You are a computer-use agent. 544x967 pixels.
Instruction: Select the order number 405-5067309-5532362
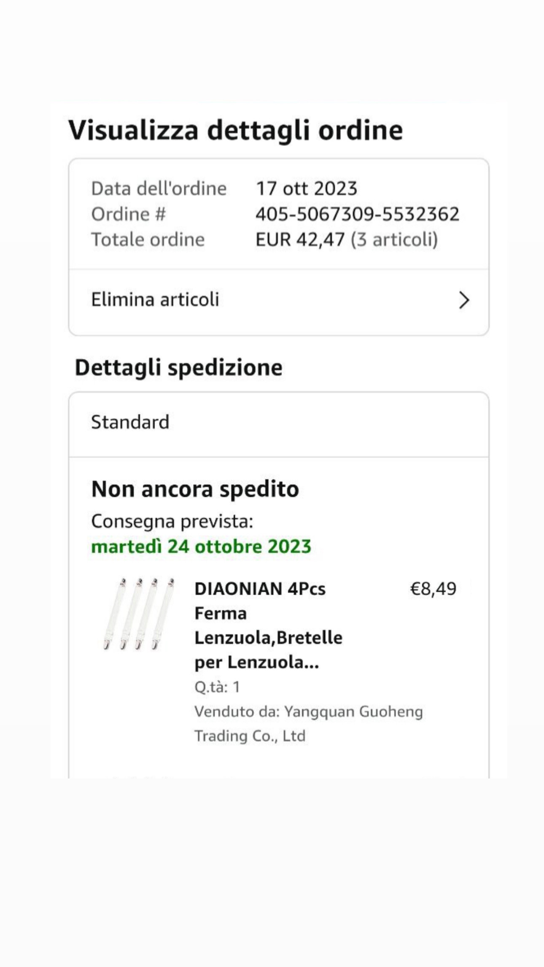[x=357, y=214]
